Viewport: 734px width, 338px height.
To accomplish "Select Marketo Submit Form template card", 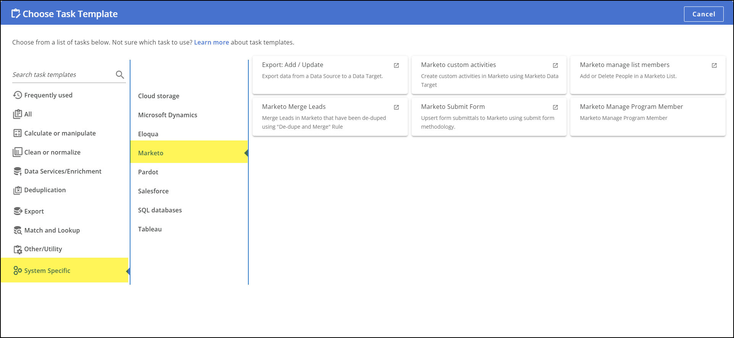I will pyautogui.click(x=489, y=117).
